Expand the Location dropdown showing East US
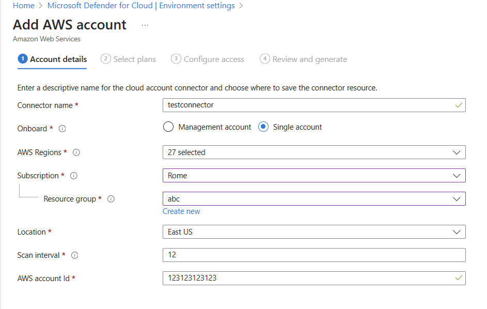Screen dimensions: 487x309 click(313, 232)
